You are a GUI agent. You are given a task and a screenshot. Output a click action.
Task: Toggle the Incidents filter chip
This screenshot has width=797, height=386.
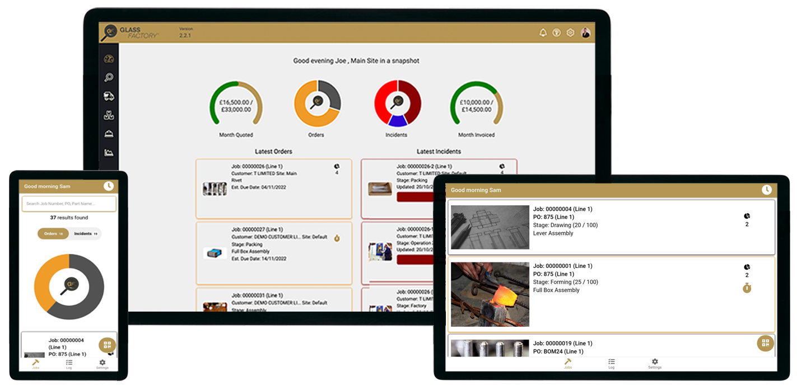tap(84, 233)
